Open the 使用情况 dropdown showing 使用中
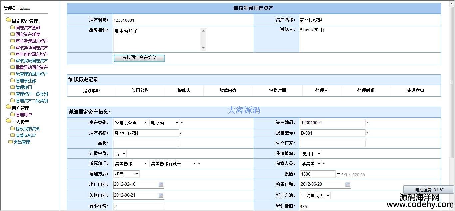 [x=311, y=154]
